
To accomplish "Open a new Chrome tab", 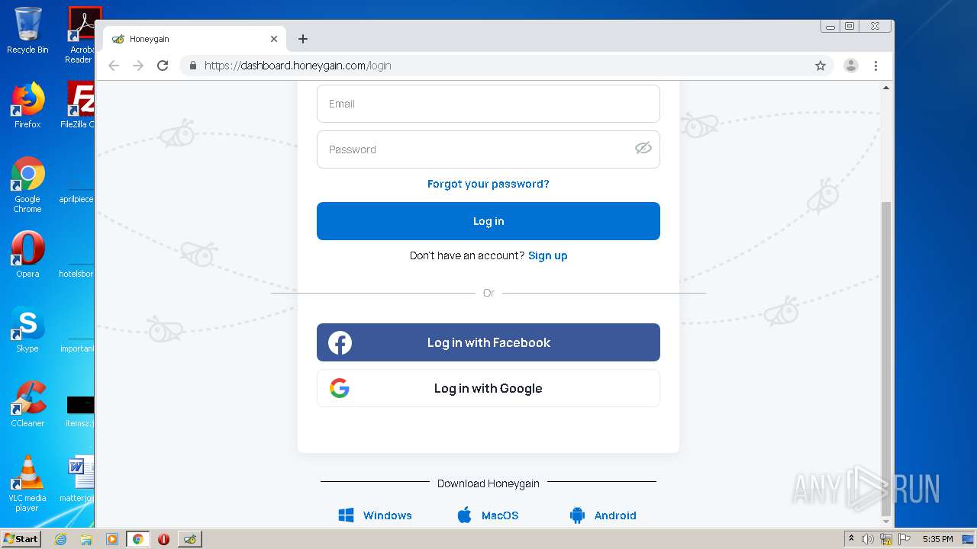I will (x=303, y=39).
